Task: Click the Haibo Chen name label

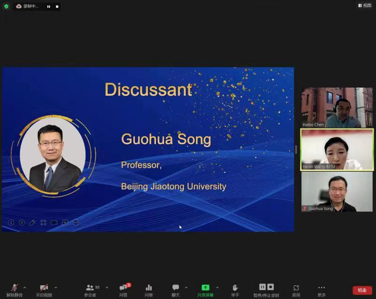Action: [313, 125]
